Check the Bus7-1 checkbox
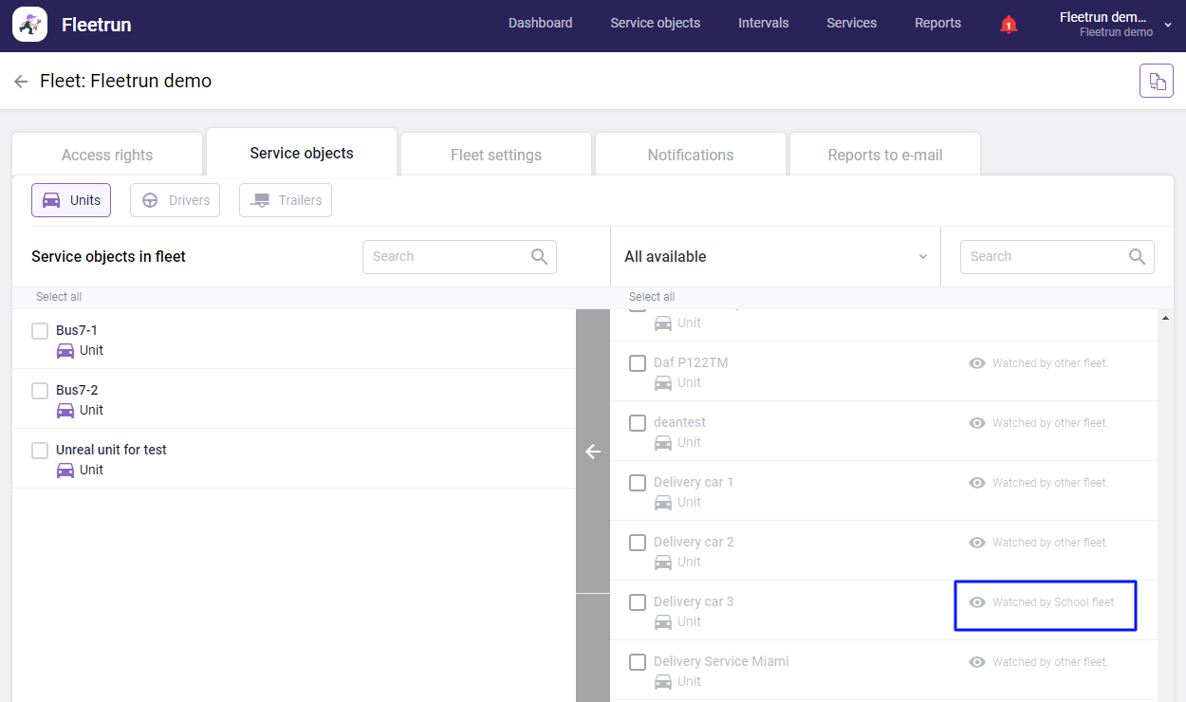 40,330
